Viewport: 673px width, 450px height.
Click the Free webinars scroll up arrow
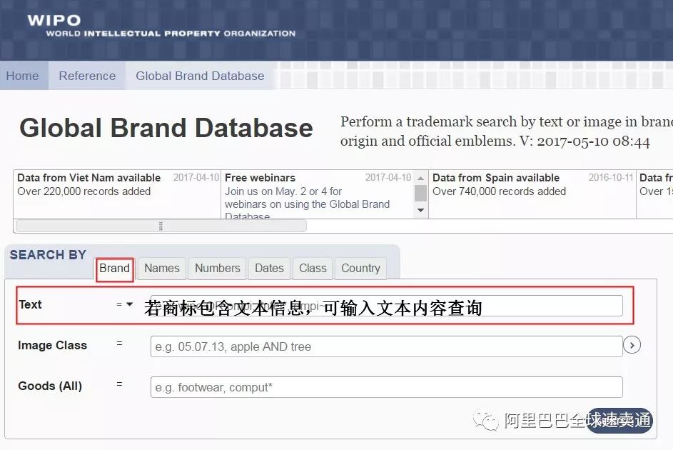click(x=420, y=178)
